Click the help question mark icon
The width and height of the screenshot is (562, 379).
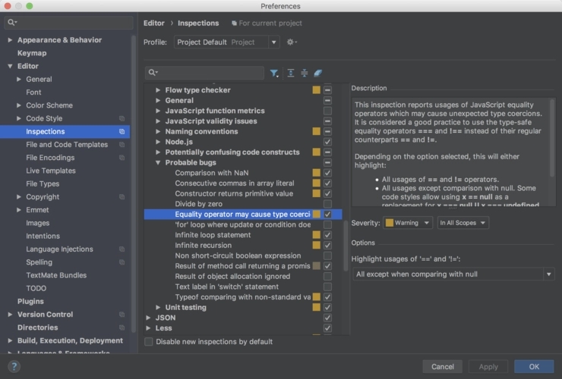click(x=14, y=366)
